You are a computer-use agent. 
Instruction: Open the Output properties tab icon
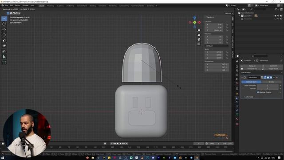coord(237,71)
